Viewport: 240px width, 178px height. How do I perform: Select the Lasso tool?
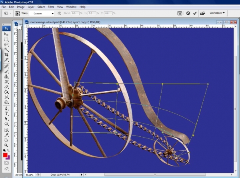tap(6, 44)
